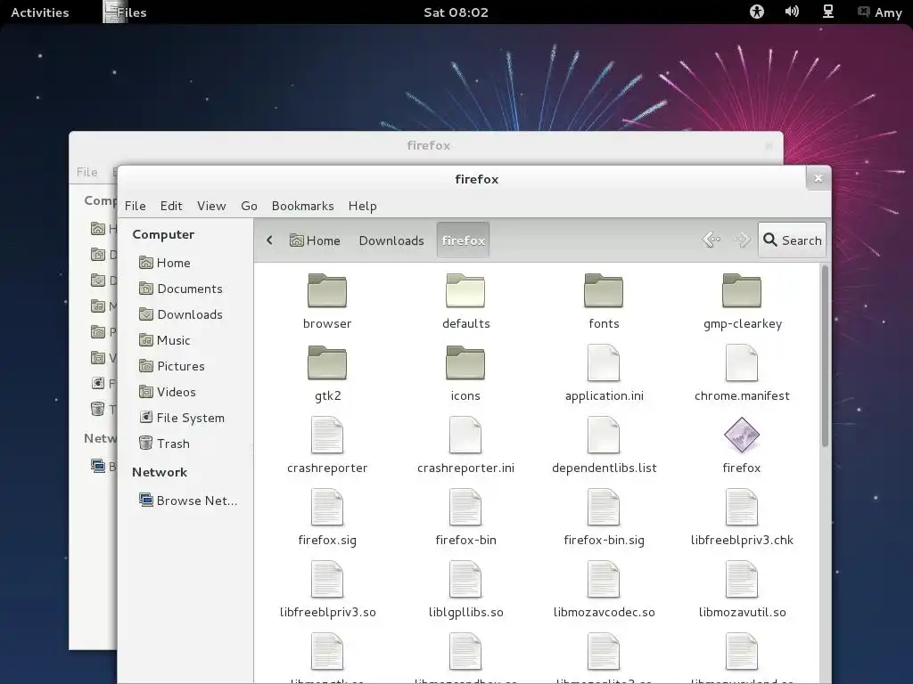
Task: Open the accessibility menu icon
Action: click(x=756, y=12)
